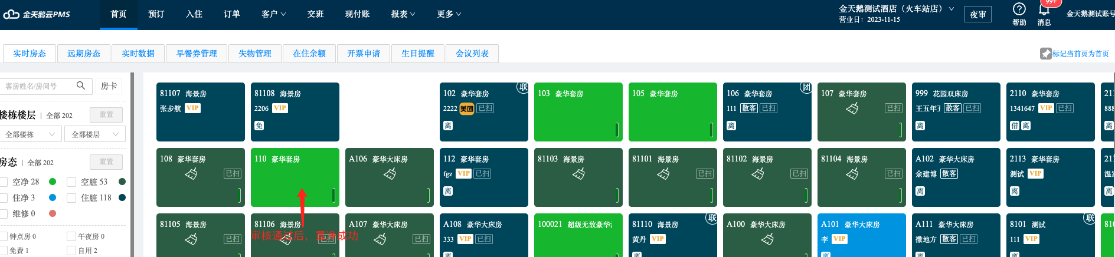The image size is (1115, 257).
Task: Click the search magnifier in the room search box
Action: tap(81, 85)
